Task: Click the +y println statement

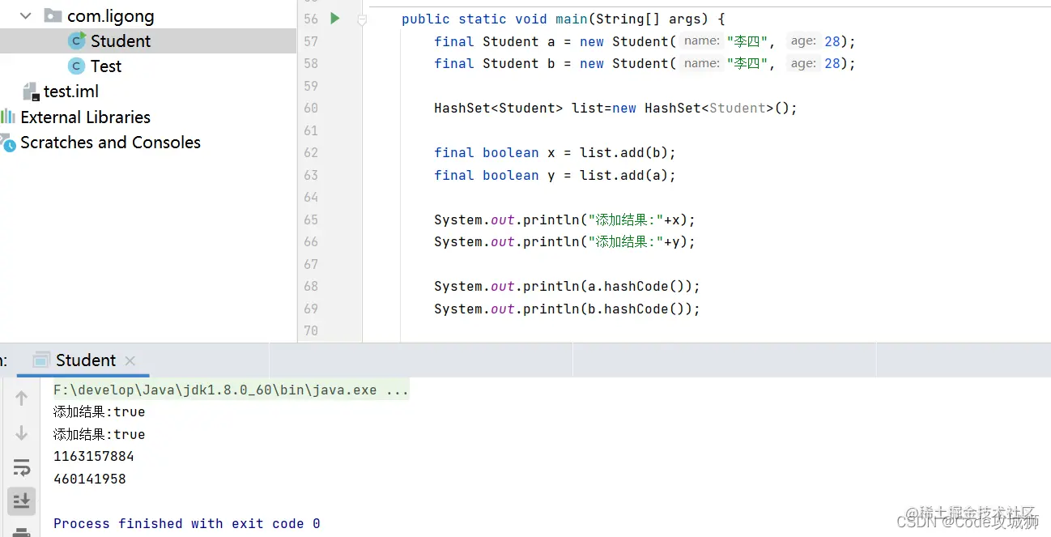Action: click(x=565, y=241)
